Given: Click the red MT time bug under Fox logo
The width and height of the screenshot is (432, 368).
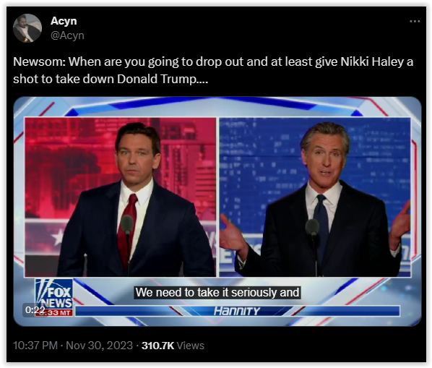Looking at the screenshot, I should 54,312.
